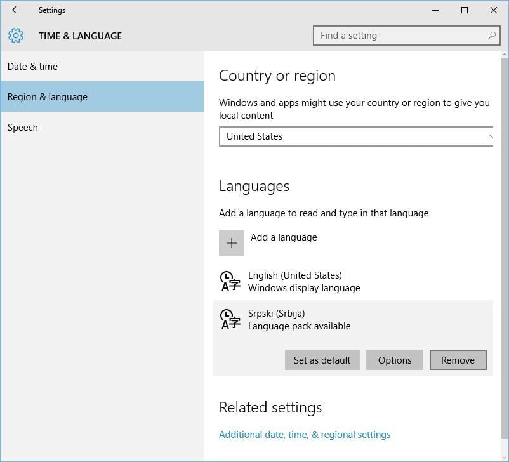Click Windows display language status text
The image size is (509, 462).
(304, 288)
